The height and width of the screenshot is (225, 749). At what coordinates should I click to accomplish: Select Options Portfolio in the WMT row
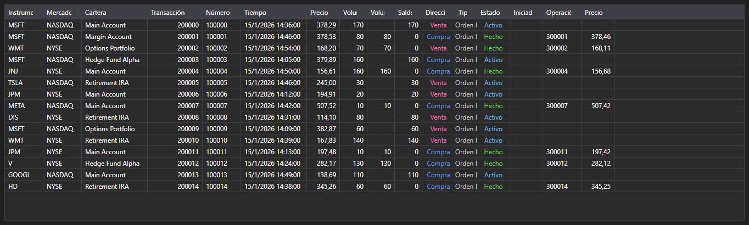114,48
